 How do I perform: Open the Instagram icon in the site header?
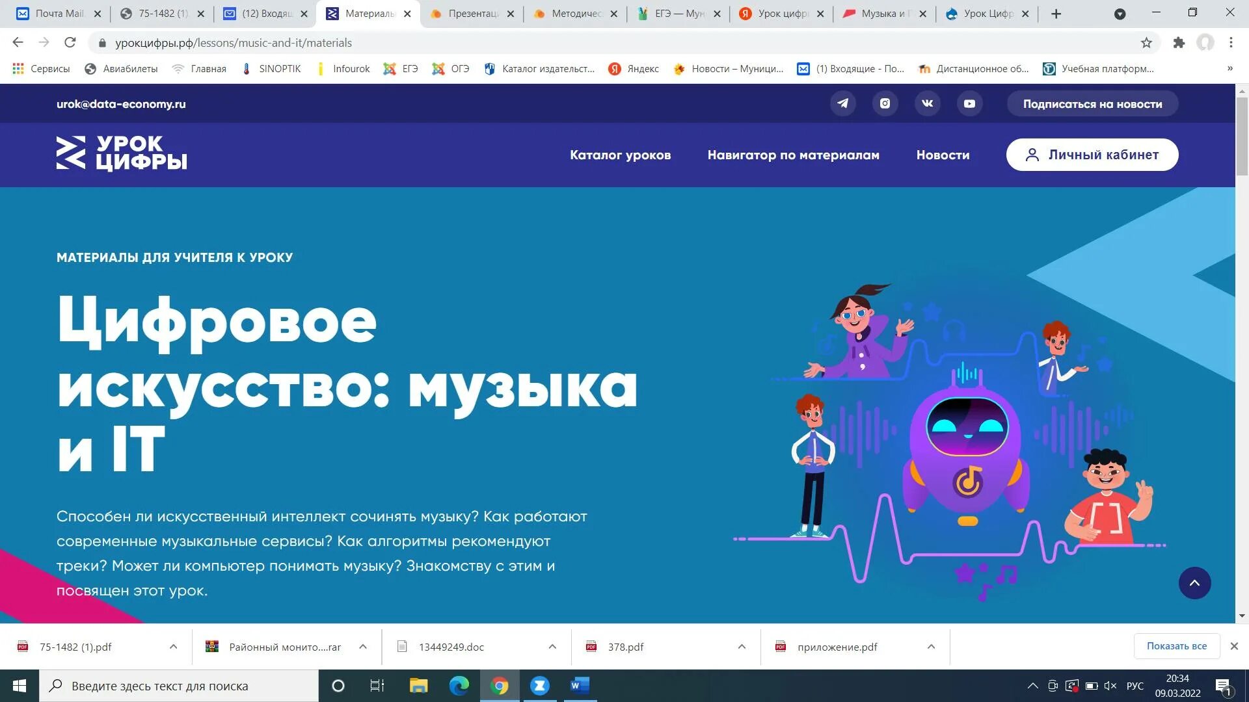(885, 103)
